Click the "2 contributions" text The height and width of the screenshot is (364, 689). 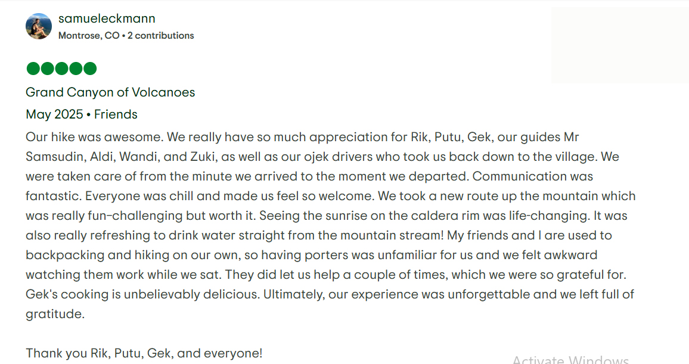point(161,36)
